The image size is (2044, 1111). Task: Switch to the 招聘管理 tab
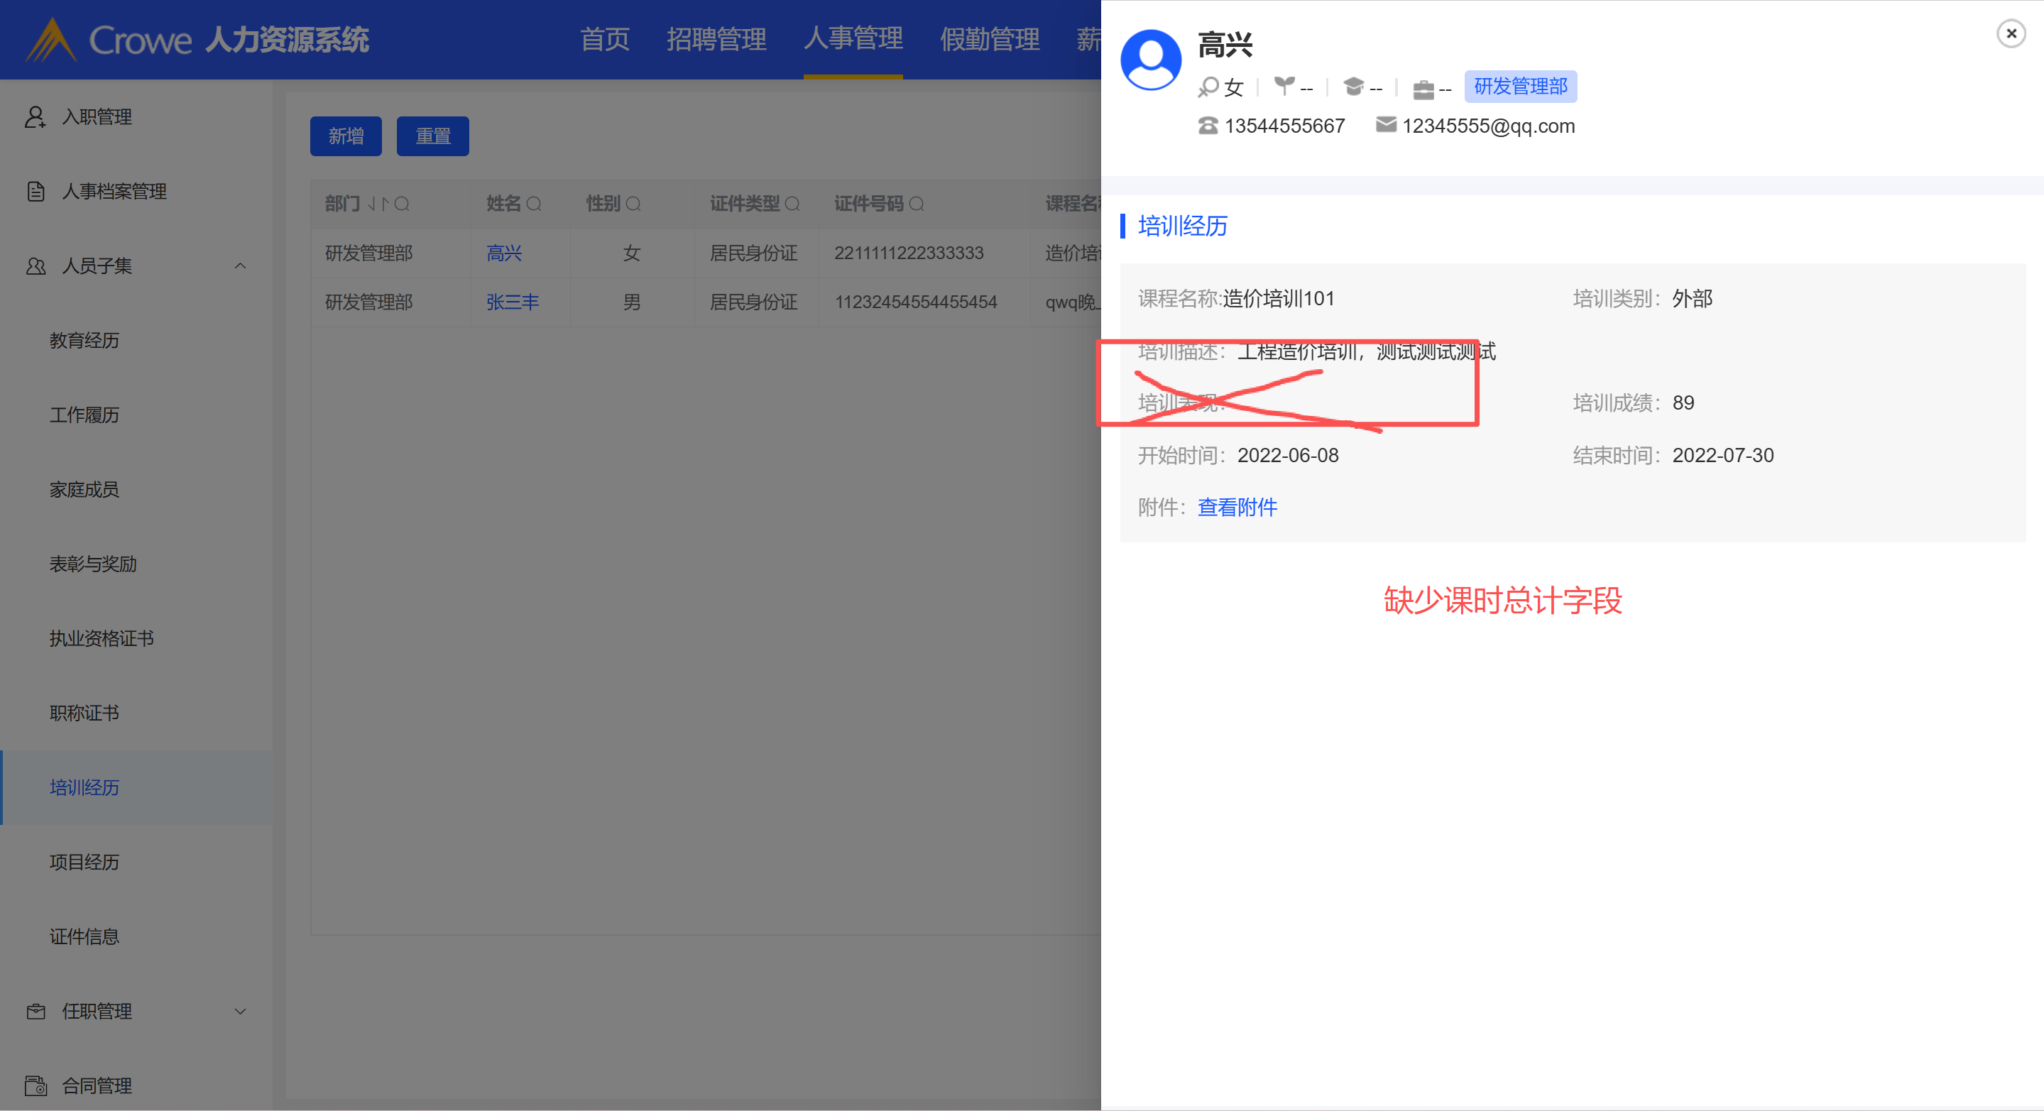coord(716,39)
